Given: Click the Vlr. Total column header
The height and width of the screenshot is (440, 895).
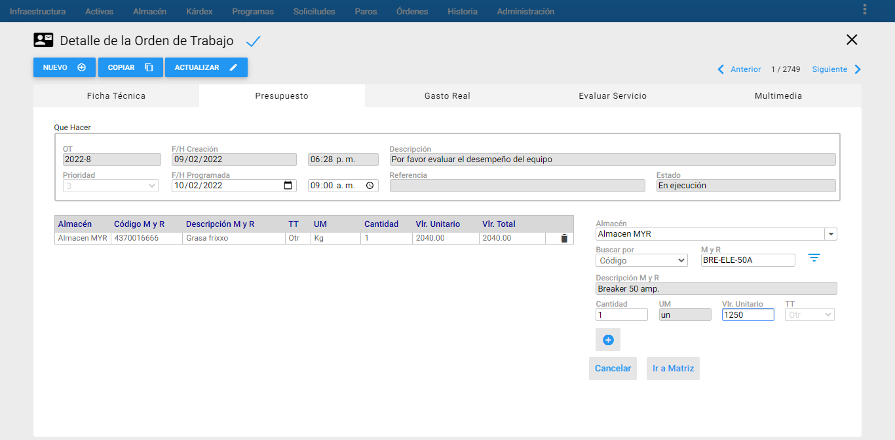Looking at the screenshot, I should pos(499,224).
